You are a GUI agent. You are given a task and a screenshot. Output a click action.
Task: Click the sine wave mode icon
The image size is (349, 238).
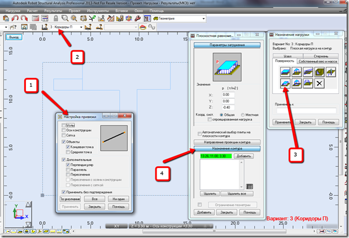(x=152, y=27)
